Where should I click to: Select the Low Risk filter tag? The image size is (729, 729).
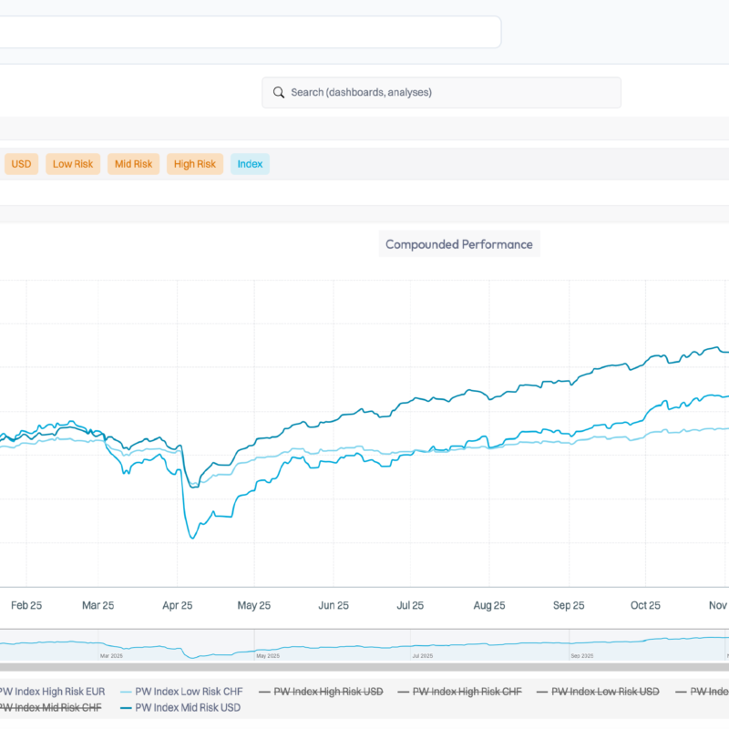tap(73, 164)
